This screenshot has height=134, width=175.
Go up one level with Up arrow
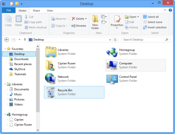25,40
